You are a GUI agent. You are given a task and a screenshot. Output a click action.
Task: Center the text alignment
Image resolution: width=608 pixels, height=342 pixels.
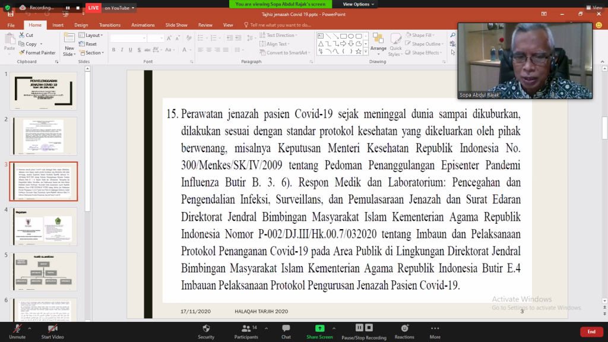[x=209, y=50]
